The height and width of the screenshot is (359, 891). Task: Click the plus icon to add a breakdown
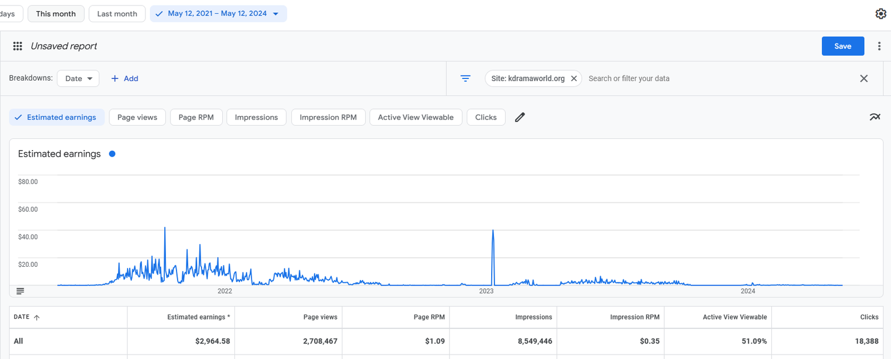[x=115, y=78]
